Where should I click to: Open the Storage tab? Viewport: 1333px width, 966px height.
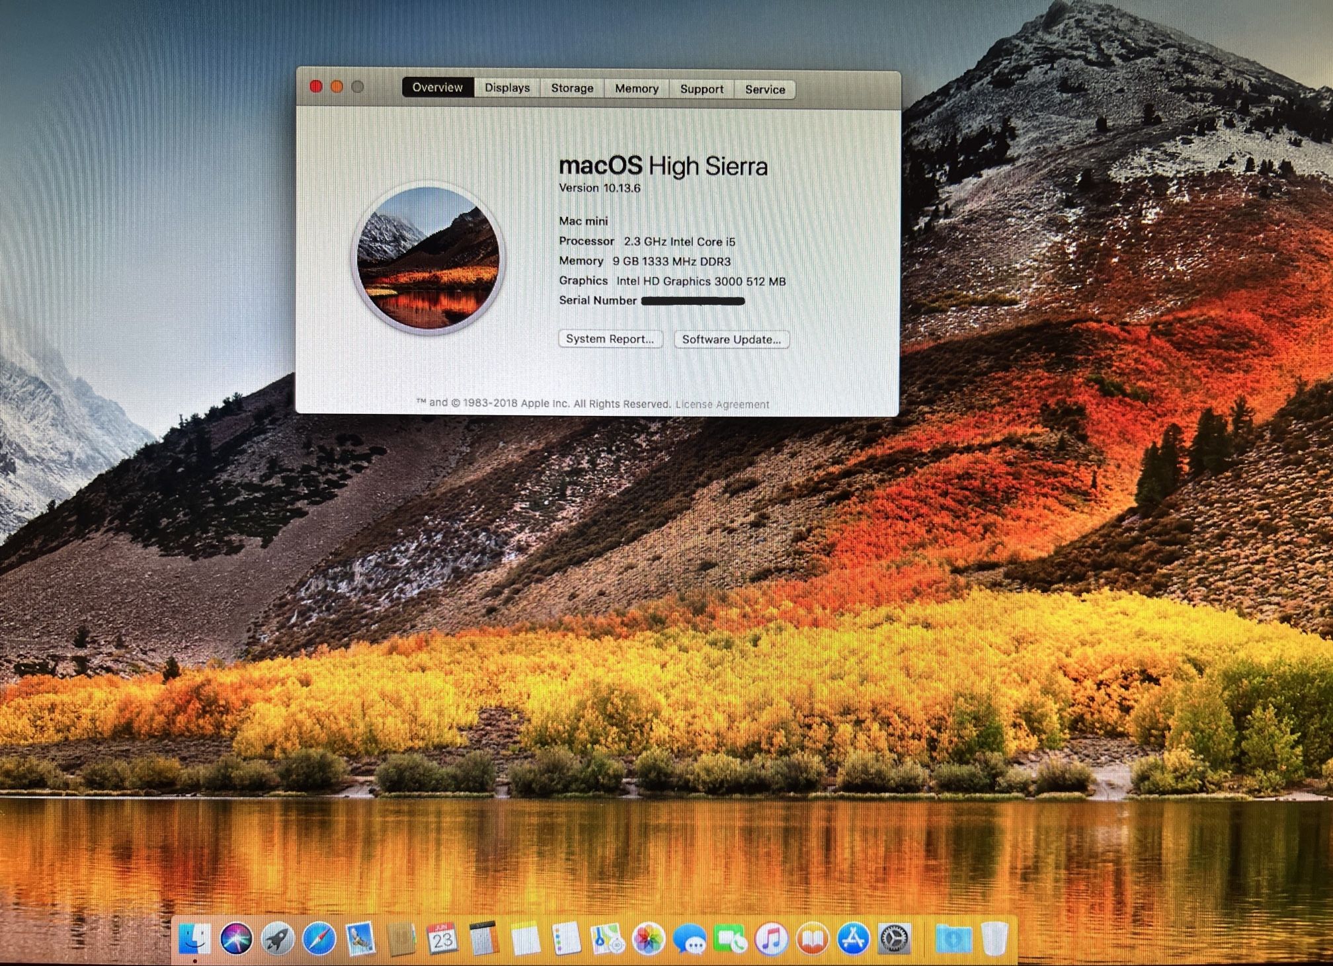point(572,88)
